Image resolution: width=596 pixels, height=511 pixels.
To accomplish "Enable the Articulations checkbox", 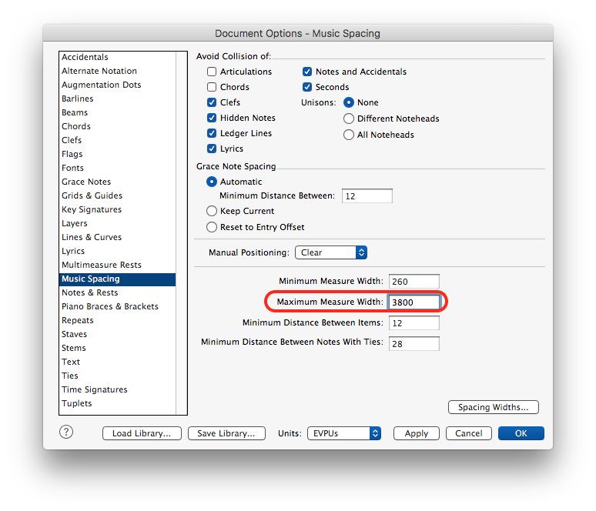I will [212, 72].
